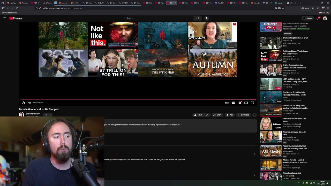This screenshot has width=331, height=186.
Task: Go to YouTube Premium home logo
Action: [x=16, y=18]
